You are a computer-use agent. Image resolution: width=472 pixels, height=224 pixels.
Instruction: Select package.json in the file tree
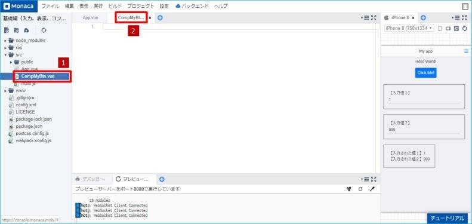tap(29, 126)
